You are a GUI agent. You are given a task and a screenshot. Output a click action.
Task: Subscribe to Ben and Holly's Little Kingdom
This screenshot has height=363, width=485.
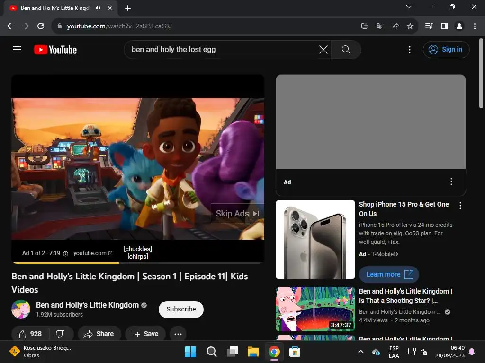click(181, 309)
